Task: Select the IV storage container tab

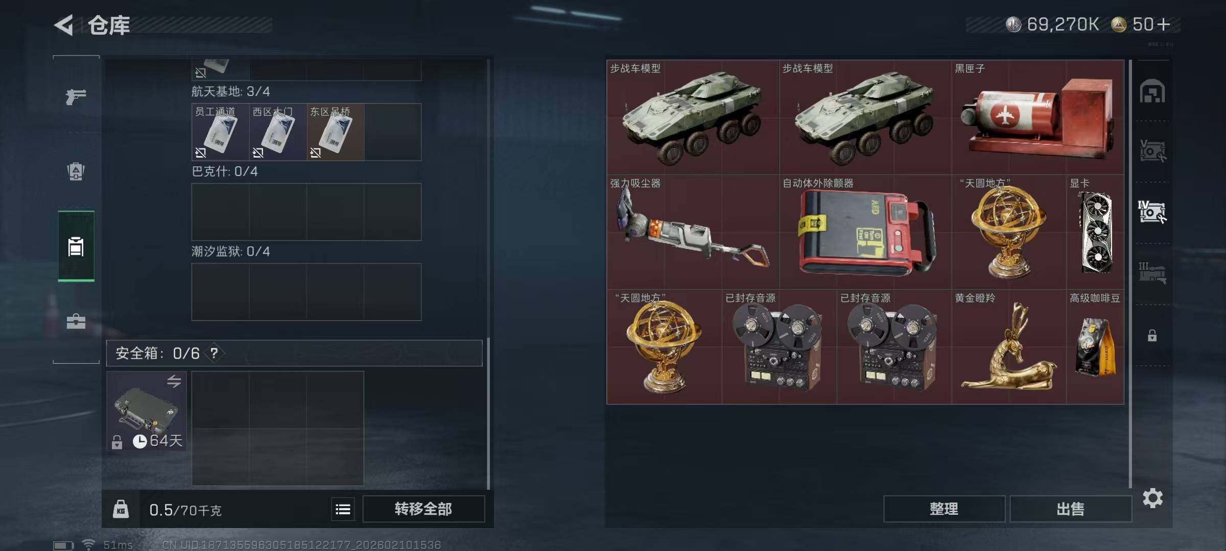Action: 1152,212
